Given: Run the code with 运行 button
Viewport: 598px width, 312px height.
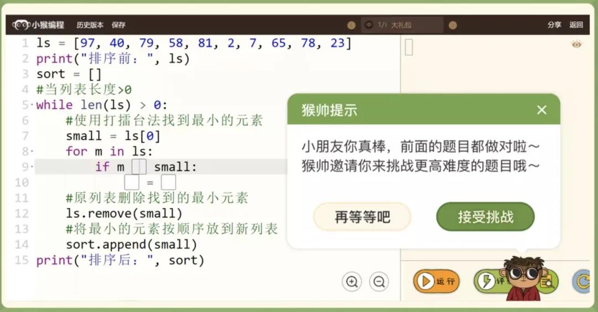Looking at the screenshot, I should pos(436,282).
